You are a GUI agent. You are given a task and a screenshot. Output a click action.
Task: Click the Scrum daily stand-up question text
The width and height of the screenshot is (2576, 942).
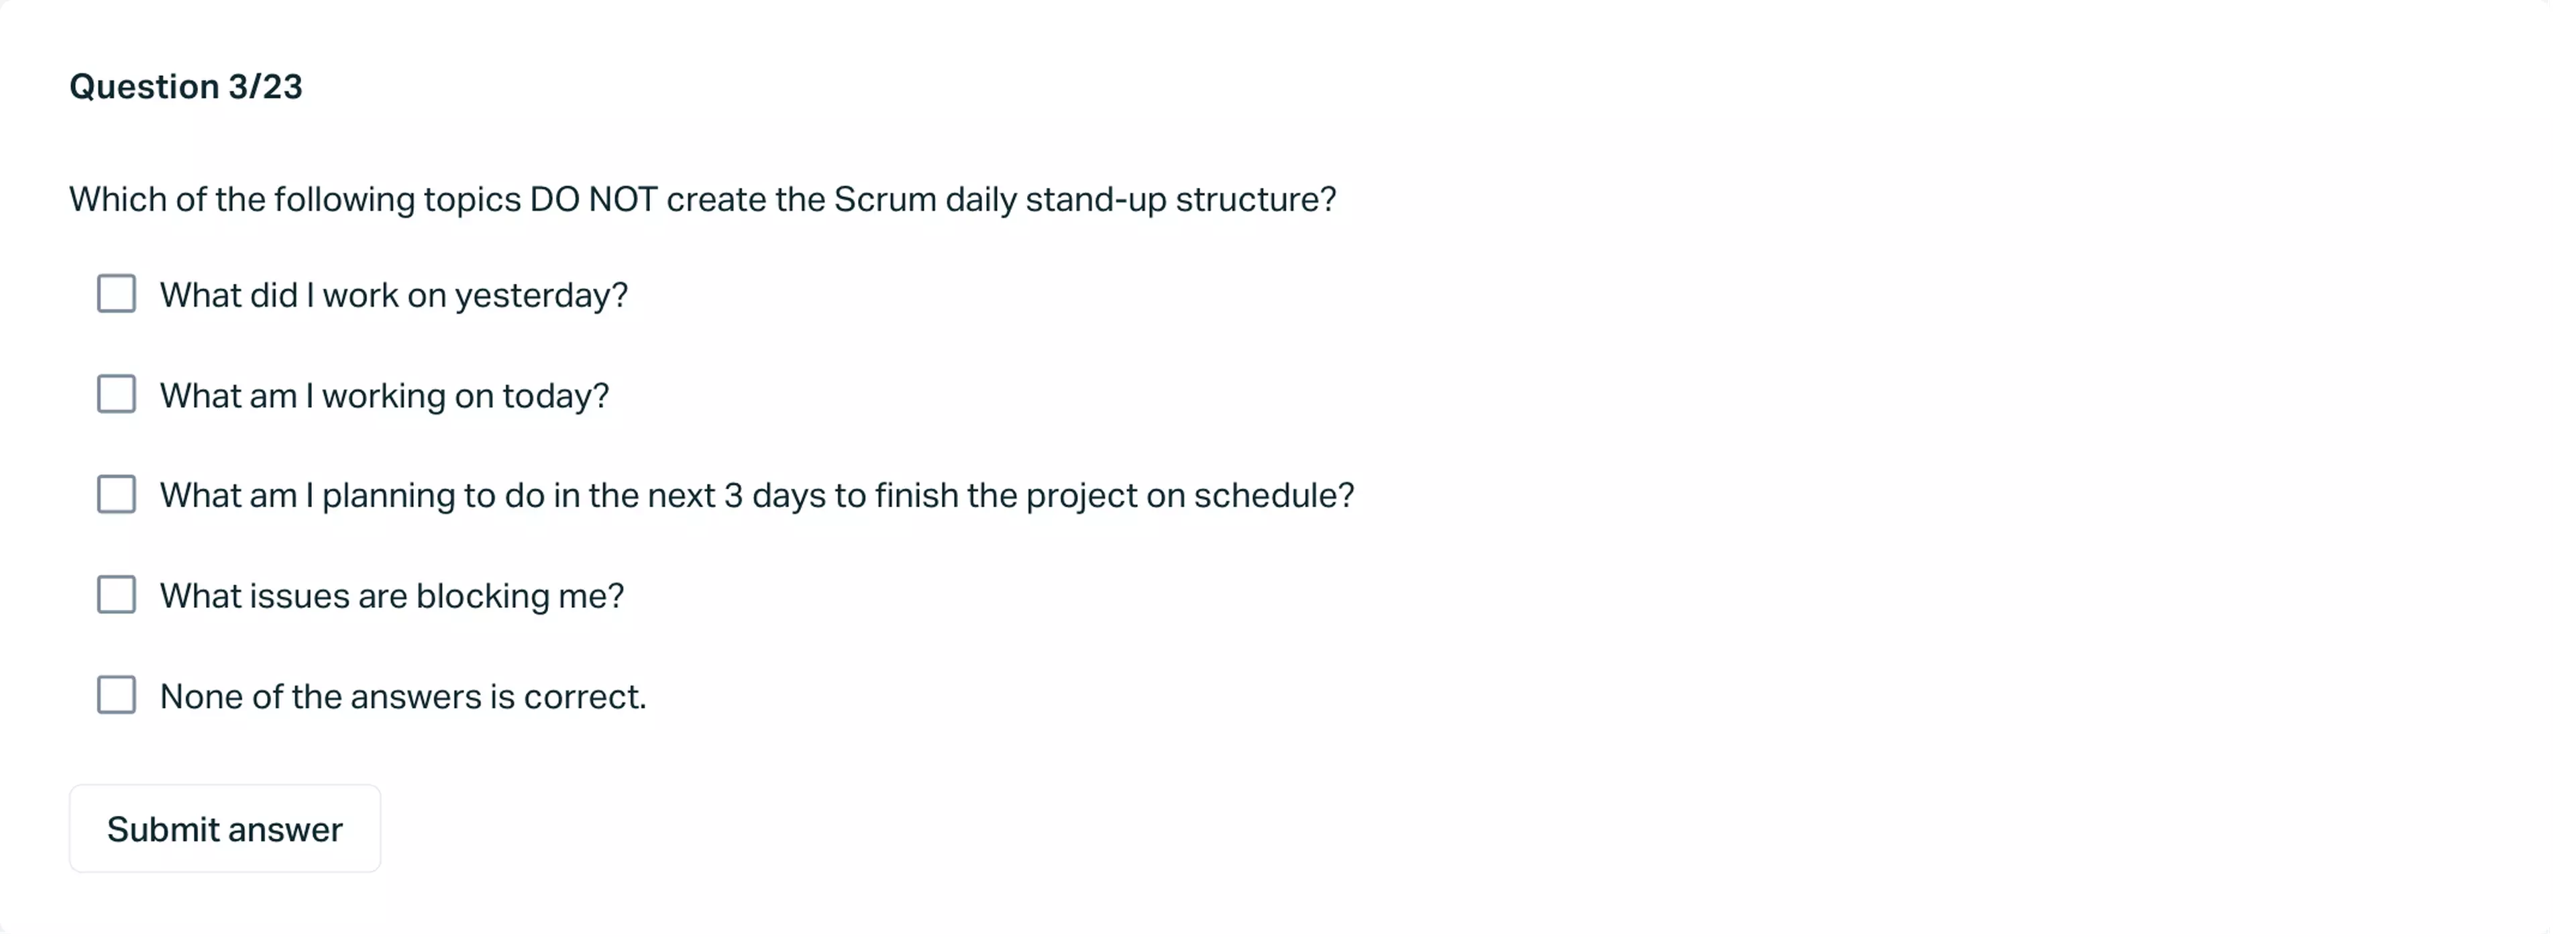tap(702, 200)
